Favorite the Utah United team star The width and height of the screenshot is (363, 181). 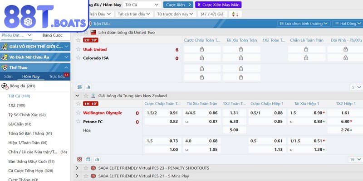pos(78,49)
